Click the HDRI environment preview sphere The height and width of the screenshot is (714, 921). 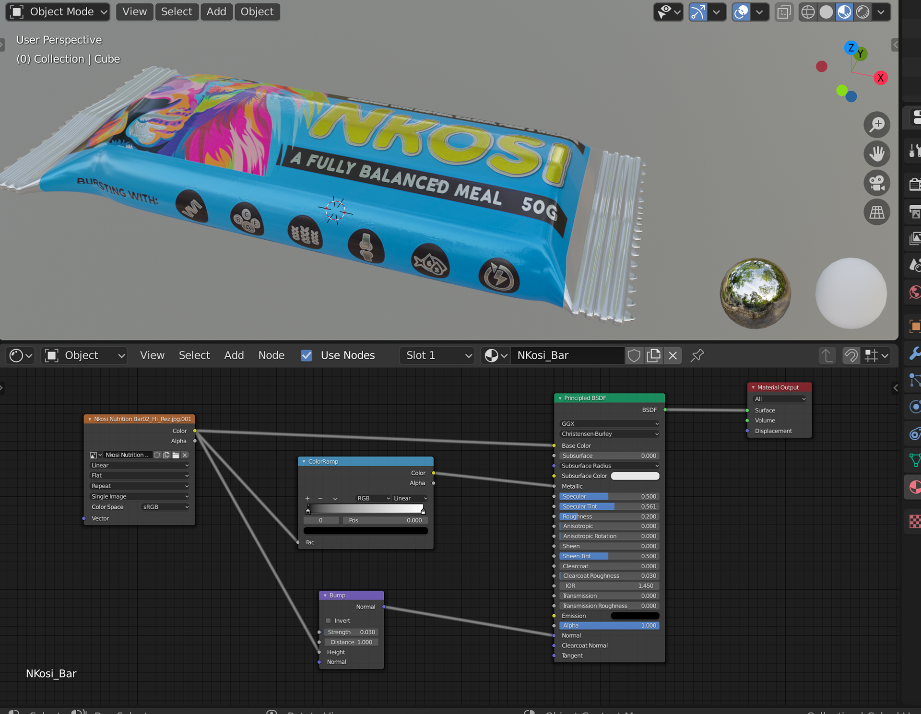point(755,293)
